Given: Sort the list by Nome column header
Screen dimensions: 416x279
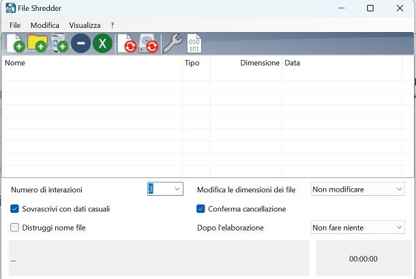Looking at the screenshot, I should tap(92, 63).
